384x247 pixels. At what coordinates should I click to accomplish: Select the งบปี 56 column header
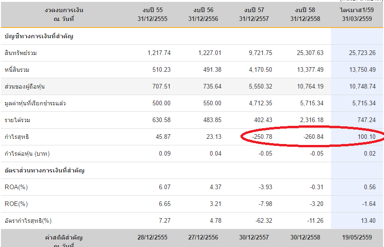point(205,14)
